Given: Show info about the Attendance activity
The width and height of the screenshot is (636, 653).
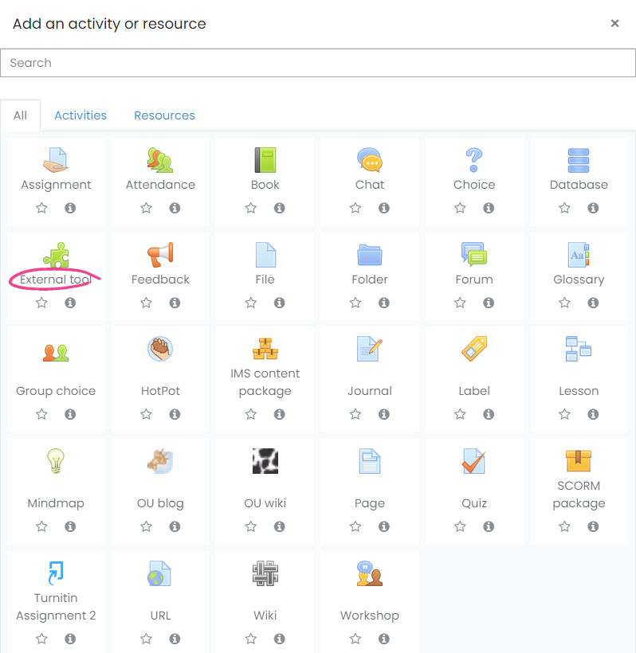Looking at the screenshot, I should click(175, 208).
